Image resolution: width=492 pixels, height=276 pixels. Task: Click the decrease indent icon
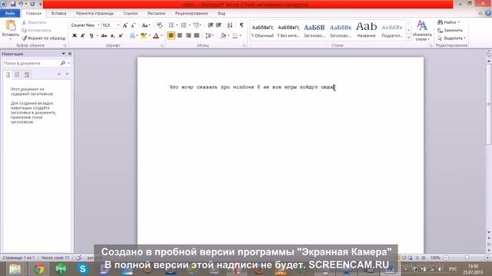coord(210,25)
